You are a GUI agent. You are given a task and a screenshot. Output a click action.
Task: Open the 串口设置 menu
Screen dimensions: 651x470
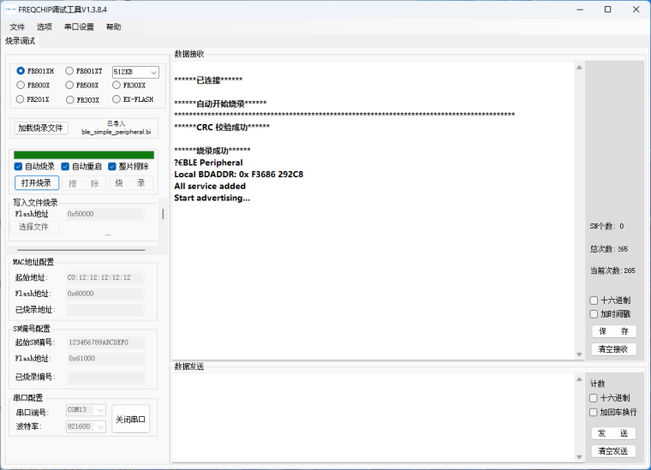click(x=79, y=27)
